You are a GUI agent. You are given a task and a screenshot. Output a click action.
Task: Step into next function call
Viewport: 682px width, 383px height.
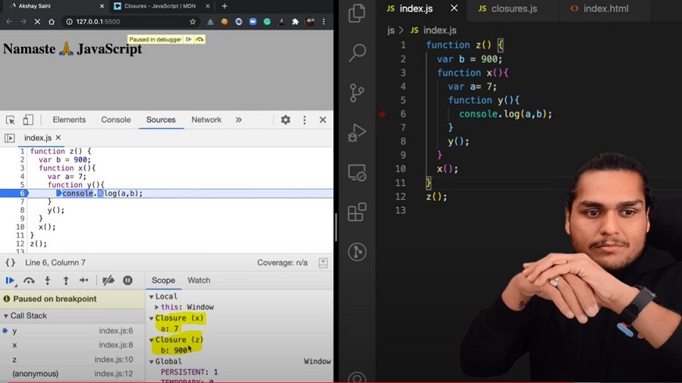[48, 281]
